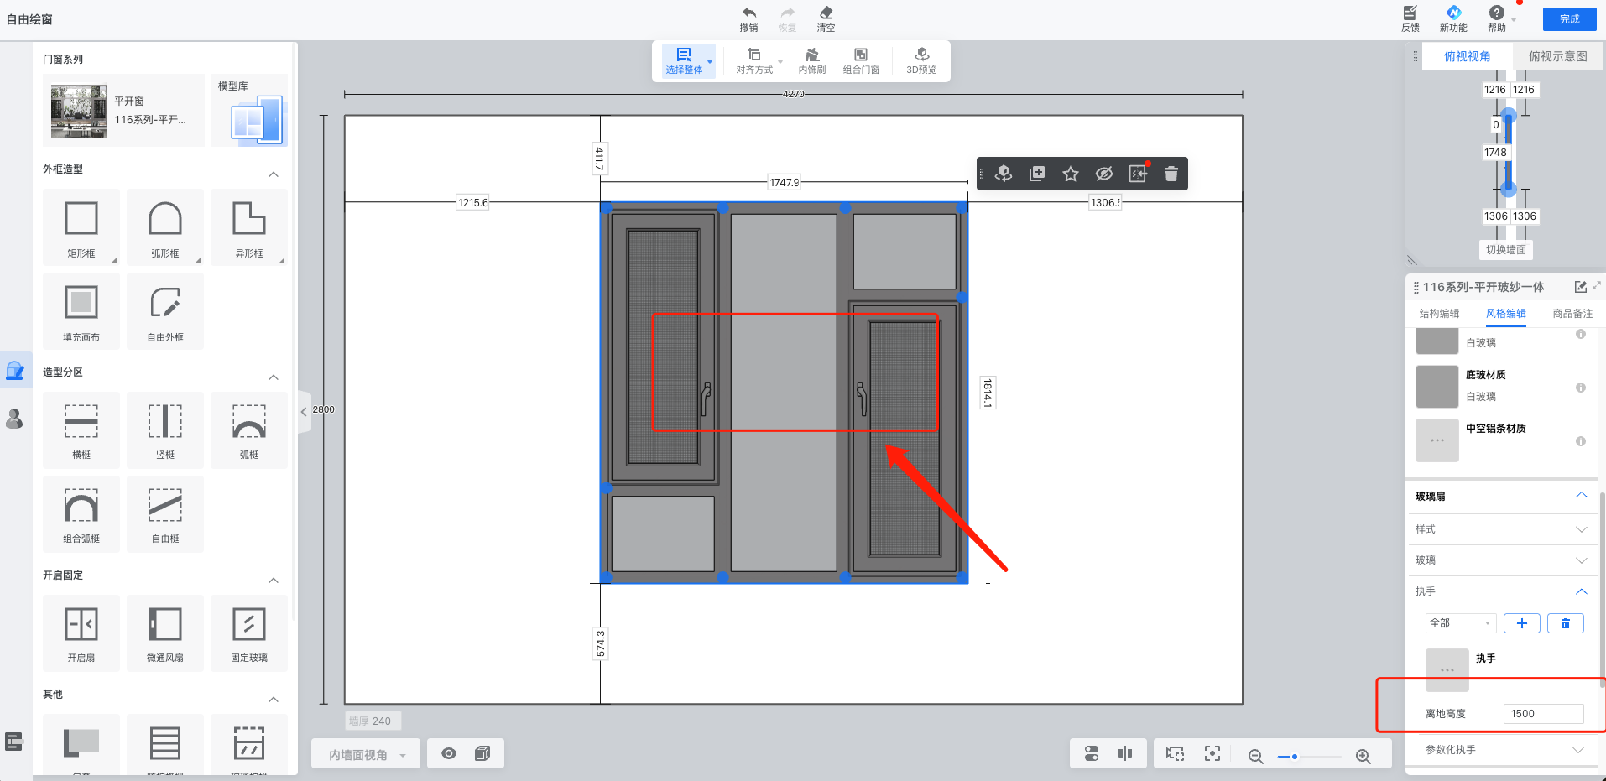Click the zoom in magnifier
The image size is (1606, 781).
click(1364, 756)
